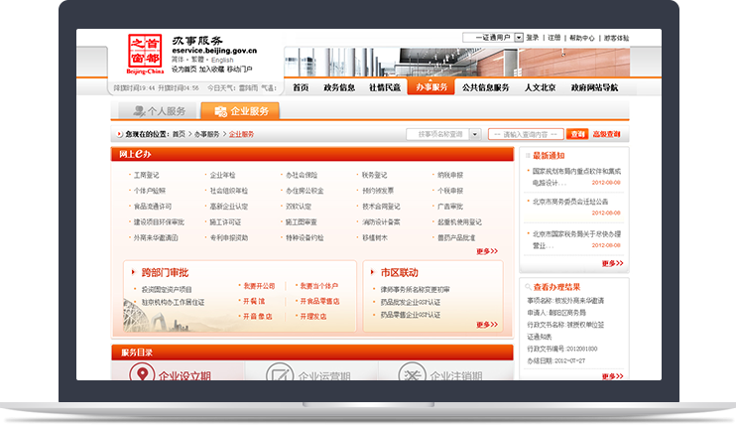736x426 pixels.
Task: Open the 工商登记 service link
Action: coord(146,175)
